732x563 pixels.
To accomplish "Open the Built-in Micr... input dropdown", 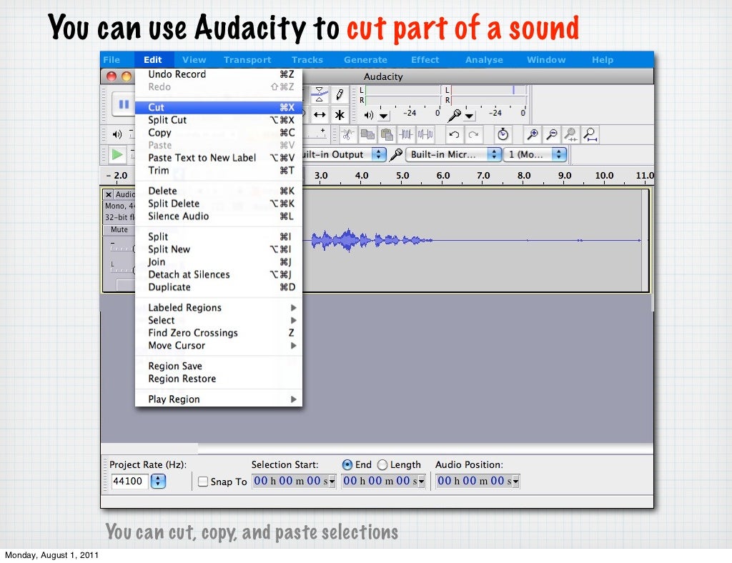I will [494, 154].
